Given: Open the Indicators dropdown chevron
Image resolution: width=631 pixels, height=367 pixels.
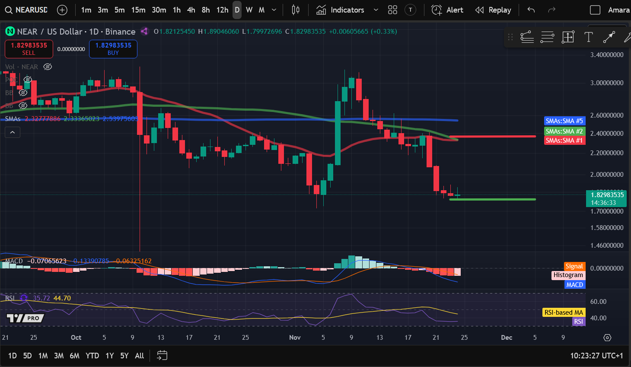Looking at the screenshot, I should pyautogui.click(x=375, y=10).
